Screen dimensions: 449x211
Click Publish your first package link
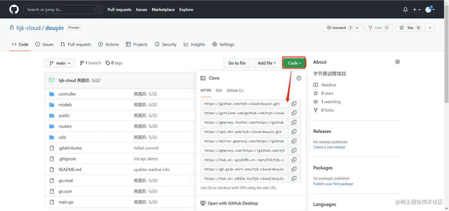333,184
